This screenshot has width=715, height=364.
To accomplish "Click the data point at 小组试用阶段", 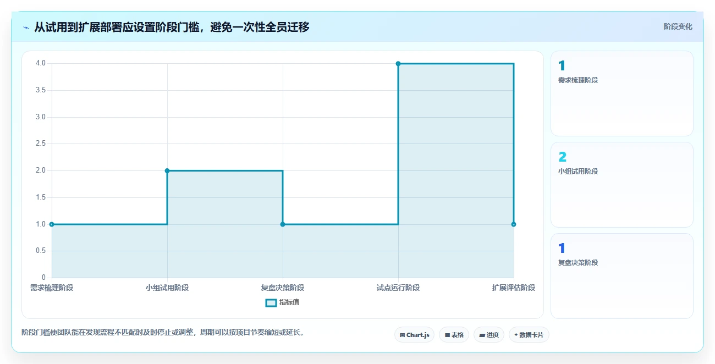I will tap(167, 170).
